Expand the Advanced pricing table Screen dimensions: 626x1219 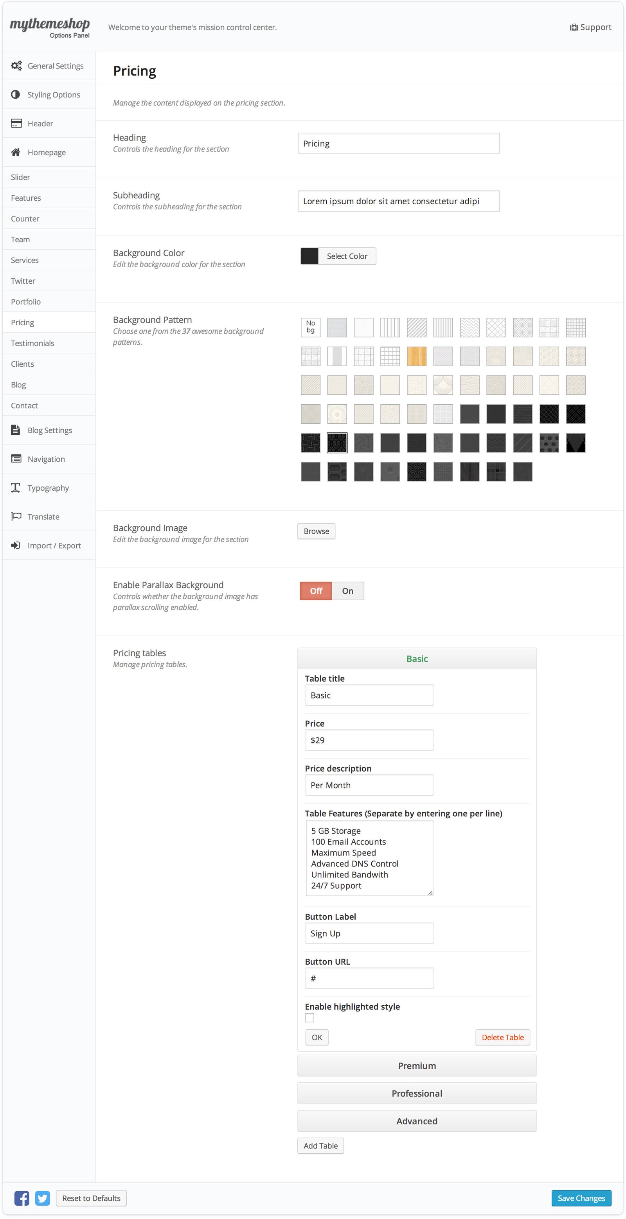tap(416, 1121)
